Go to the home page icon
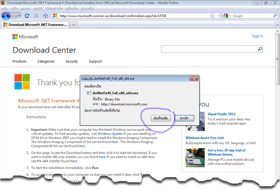 pyautogui.click(x=46, y=16)
